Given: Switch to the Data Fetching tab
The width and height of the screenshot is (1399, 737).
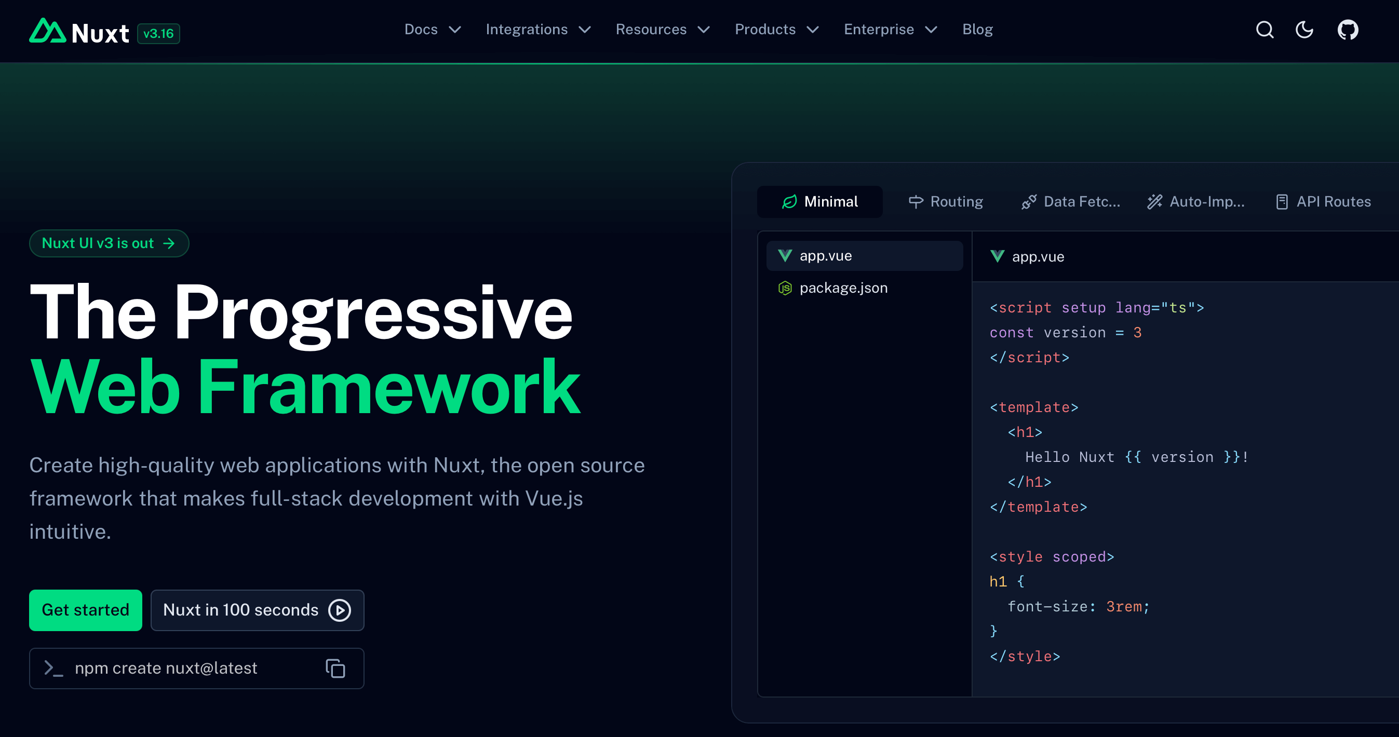Looking at the screenshot, I should coord(1070,202).
